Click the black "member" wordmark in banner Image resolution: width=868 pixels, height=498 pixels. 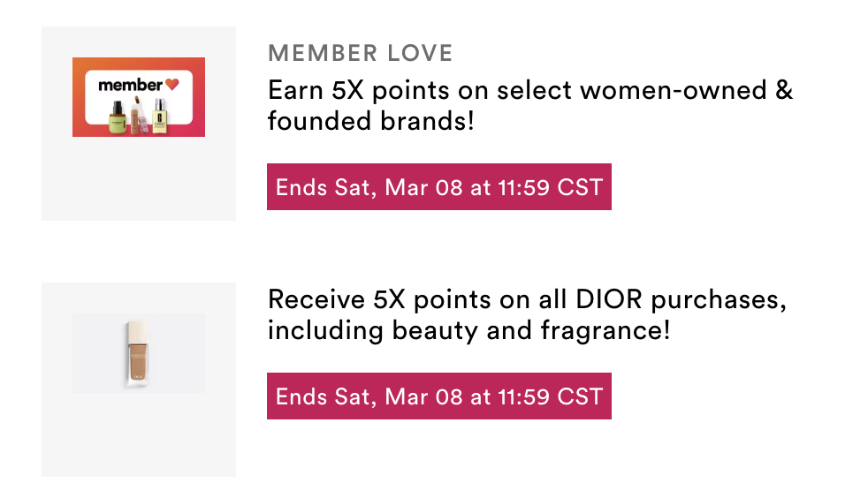pos(130,85)
